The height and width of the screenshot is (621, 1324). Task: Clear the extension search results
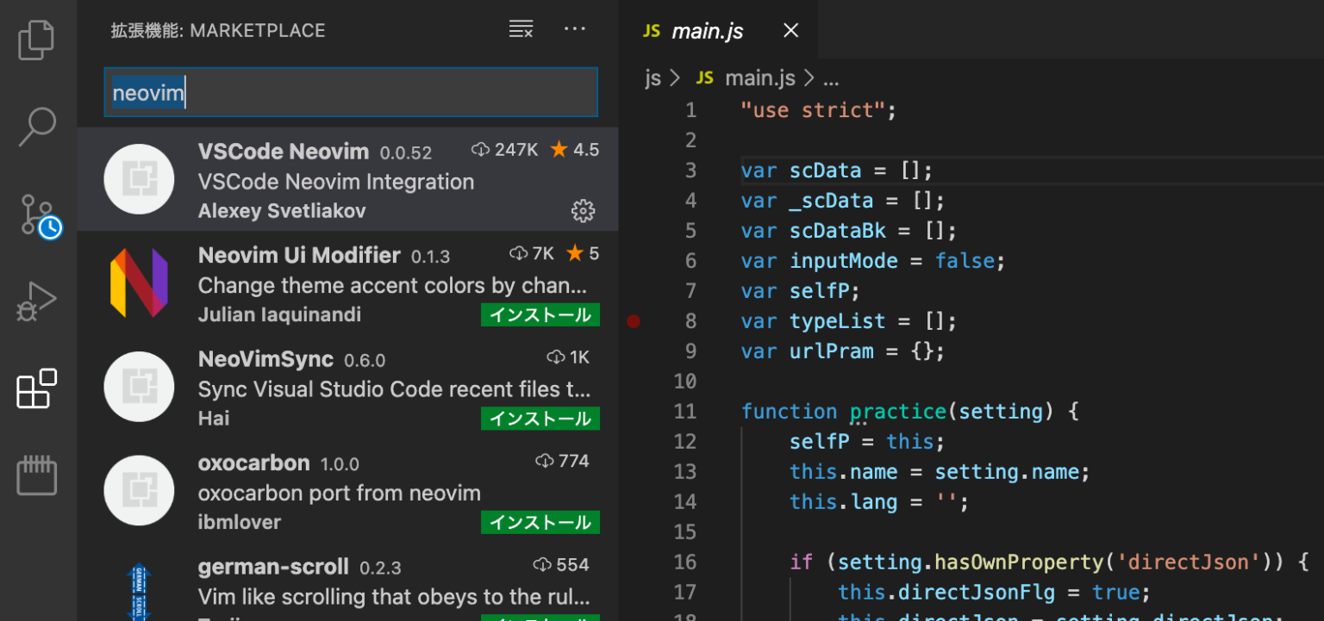point(521,28)
